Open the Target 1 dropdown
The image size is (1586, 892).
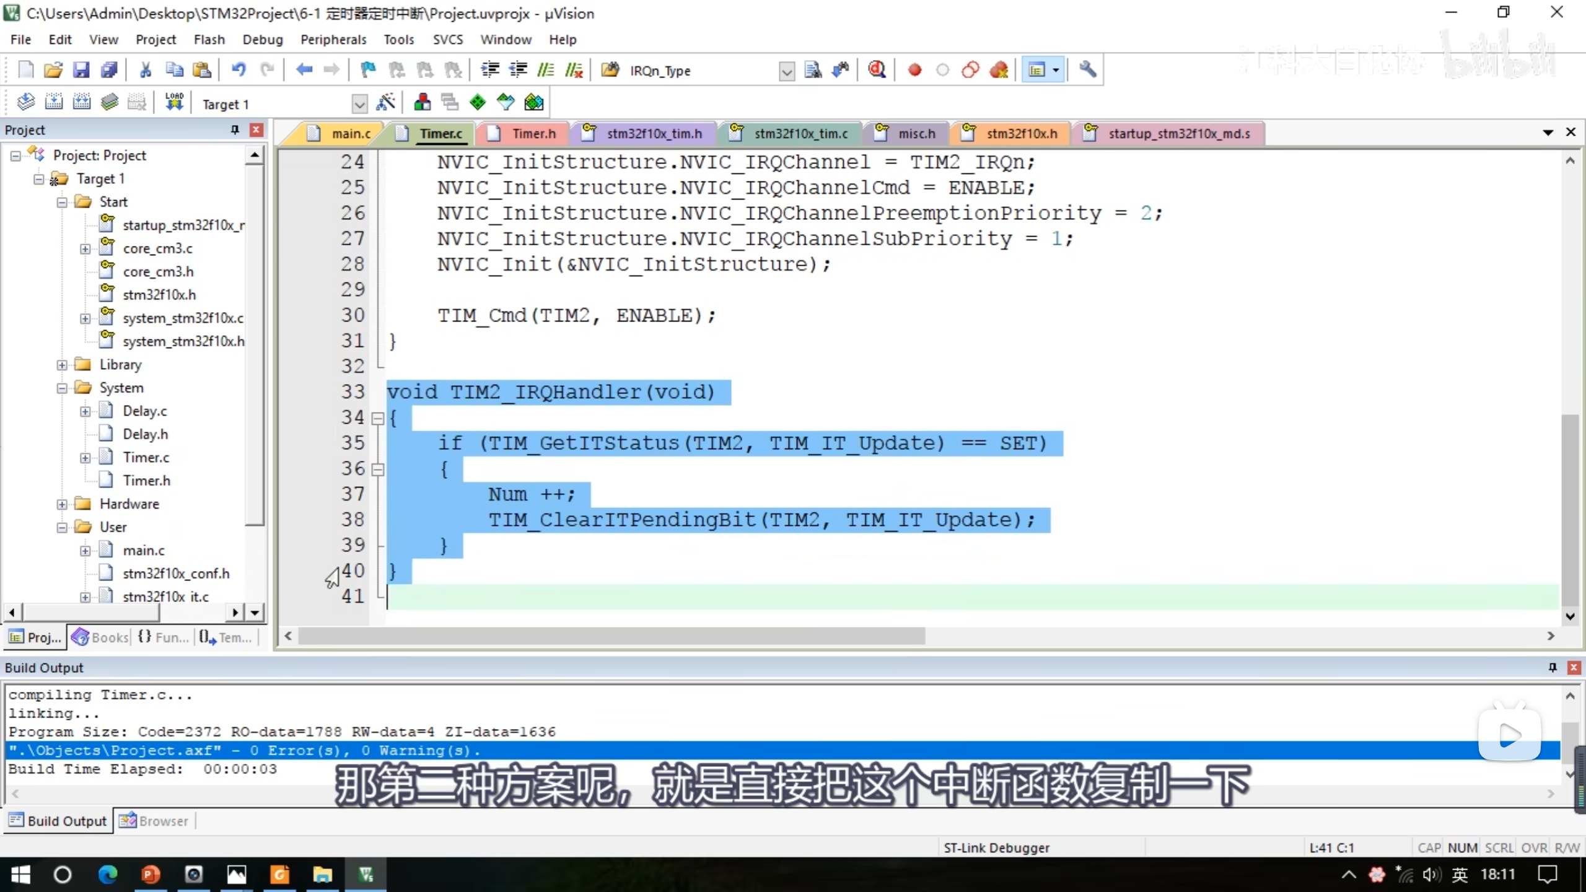pyautogui.click(x=359, y=104)
